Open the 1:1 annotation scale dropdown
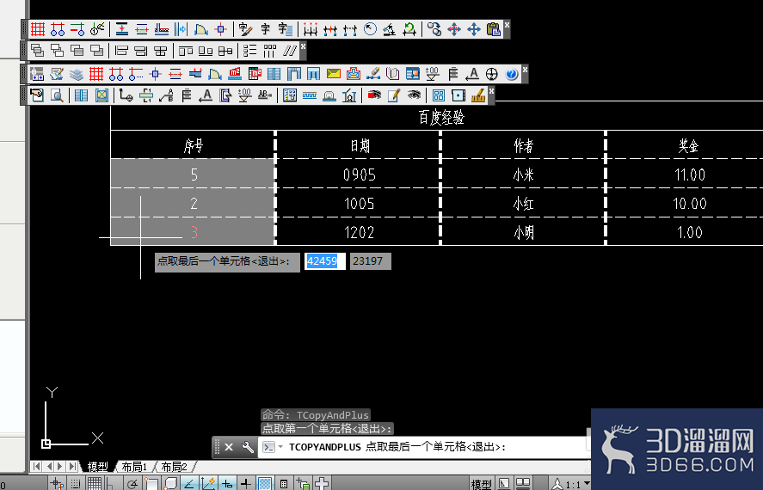 587,484
